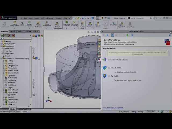
Task: Click the Update Speedpak tool
Action: (121, 24)
